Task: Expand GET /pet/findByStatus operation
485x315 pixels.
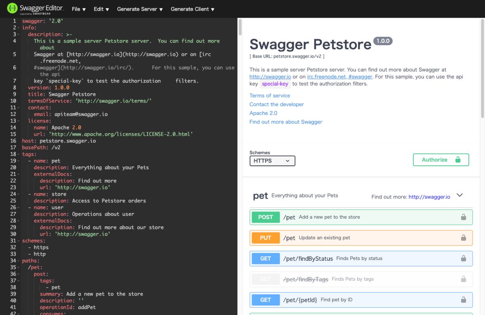Action: tap(361, 258)
